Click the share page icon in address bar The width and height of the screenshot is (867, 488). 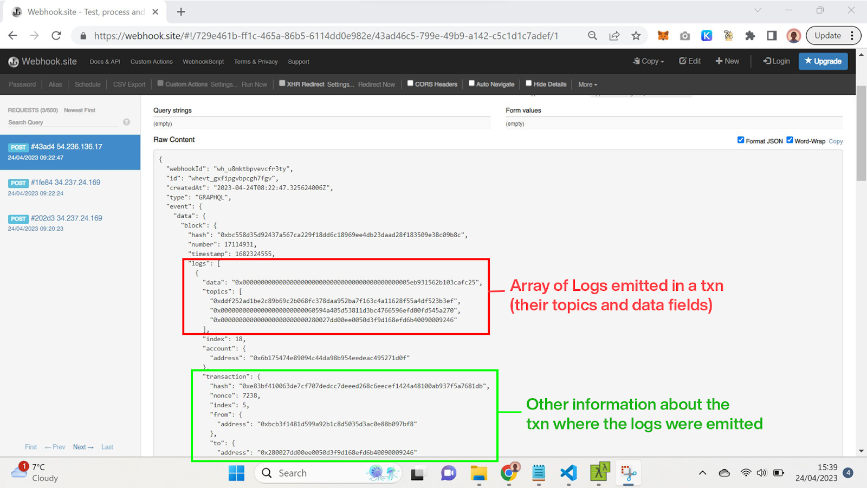[614, 36]
